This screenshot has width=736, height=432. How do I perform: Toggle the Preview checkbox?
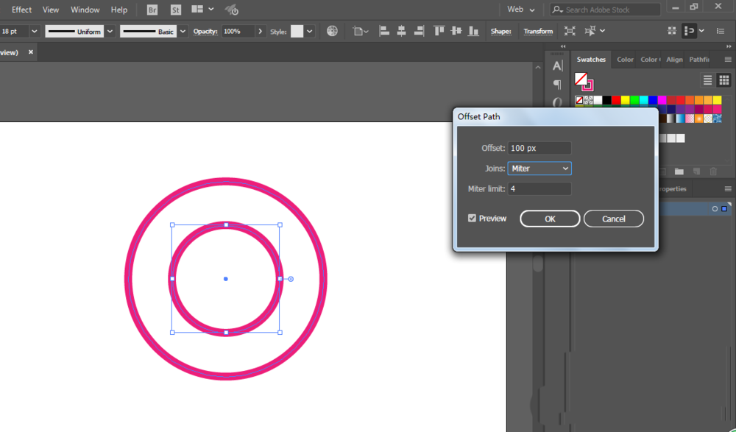[x=473, y=219]
